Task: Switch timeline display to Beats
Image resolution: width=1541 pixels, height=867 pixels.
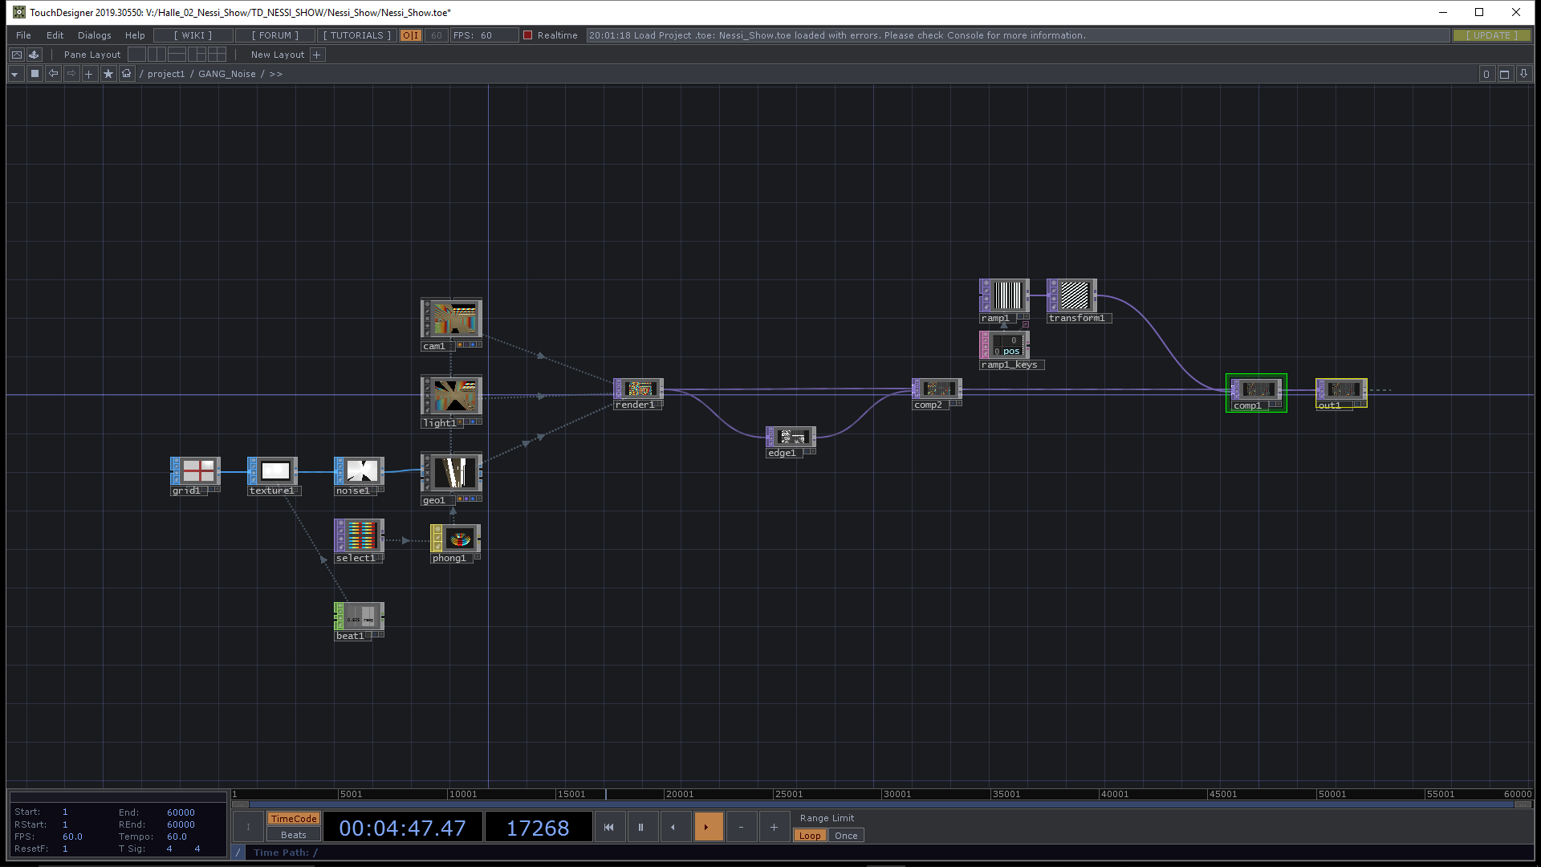Action: (x=293, y=835)
